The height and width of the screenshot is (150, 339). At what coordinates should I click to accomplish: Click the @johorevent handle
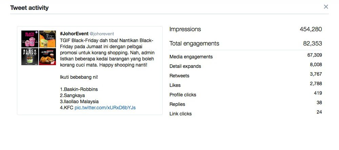tap(102, 34)
